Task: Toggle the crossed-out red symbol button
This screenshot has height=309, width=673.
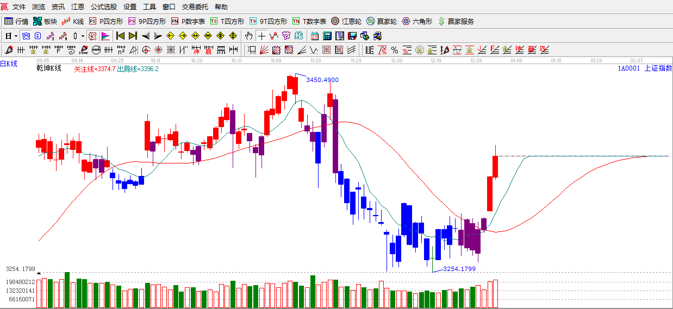Action: [x=92, y=36]
